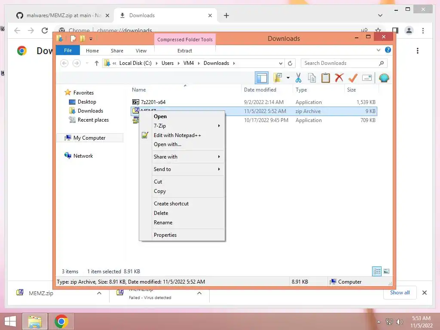Screen dimensions: 440x330
Task: Click Show all in Chrome download bar
Action: (x=400, y=293)
